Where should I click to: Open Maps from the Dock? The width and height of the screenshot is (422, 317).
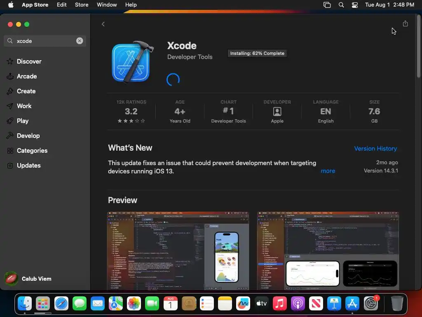(x=116, y=303)
